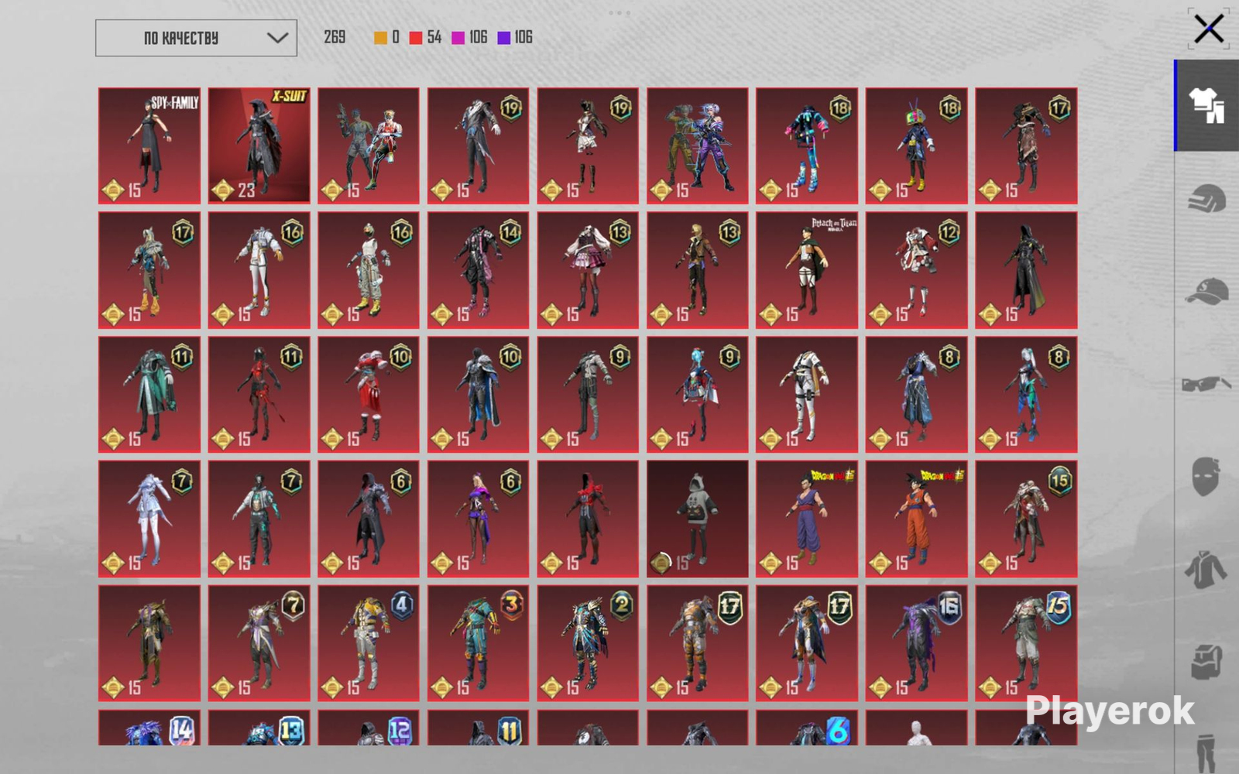Select the outfit with silver badge 4
The width and height of the screenshot is (1239, 774).
[369, 643]
